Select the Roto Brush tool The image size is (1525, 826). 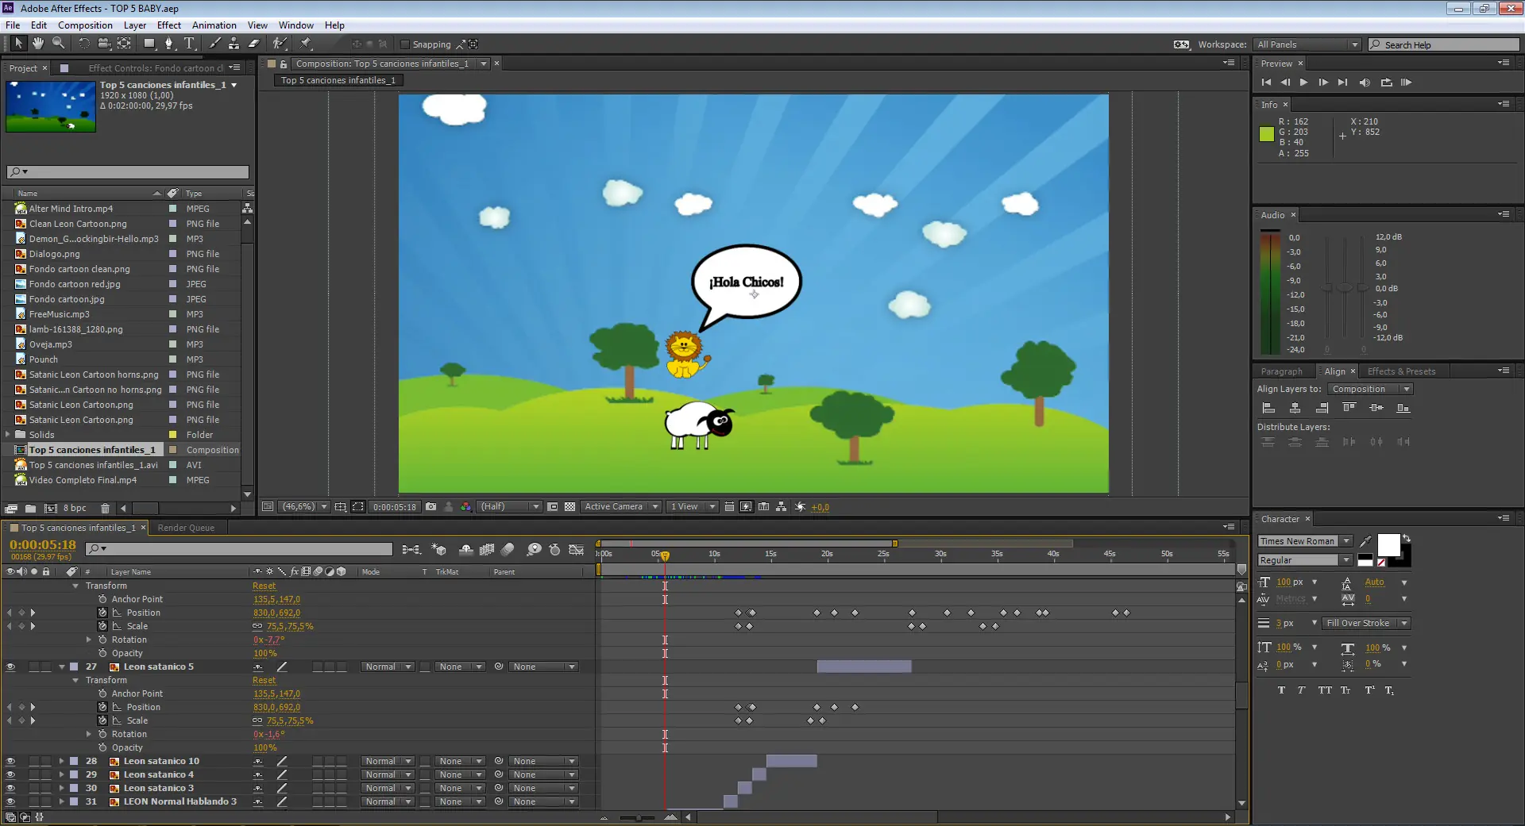[x=279, y=44]
